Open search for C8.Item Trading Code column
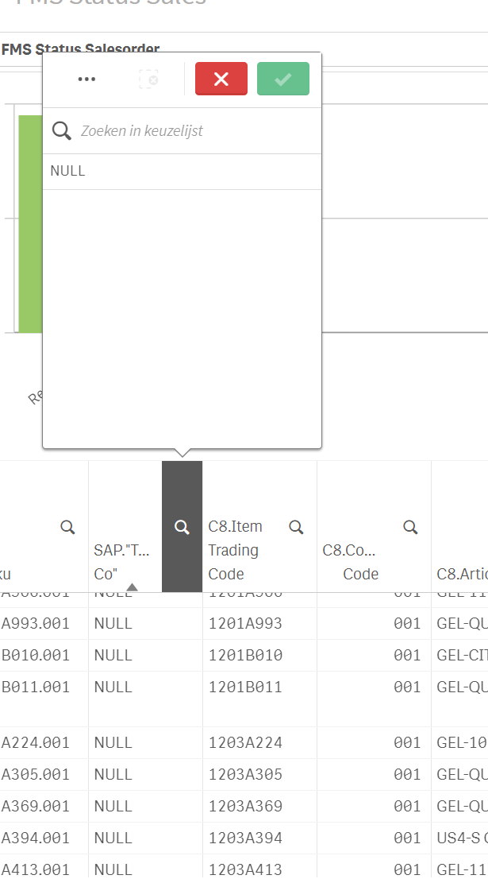The height and width of the screenshot is (879, 488). pos(296,526)
